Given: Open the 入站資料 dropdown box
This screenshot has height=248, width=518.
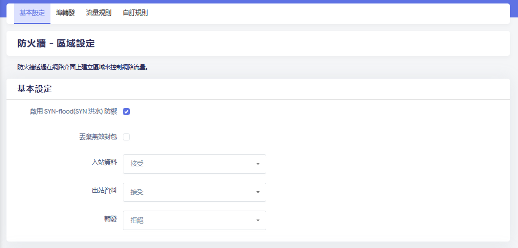Looking at the screenshot, I should coord(194,164).
